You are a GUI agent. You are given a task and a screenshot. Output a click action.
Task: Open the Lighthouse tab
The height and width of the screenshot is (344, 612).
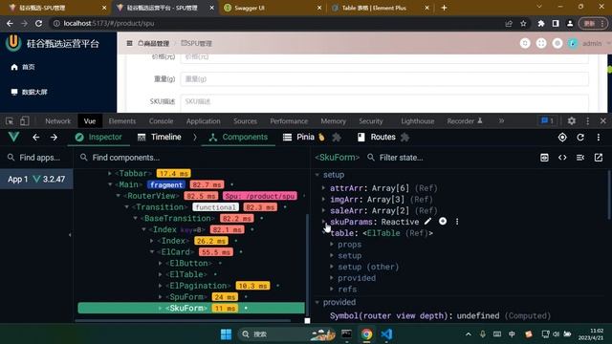pos(417,121)
